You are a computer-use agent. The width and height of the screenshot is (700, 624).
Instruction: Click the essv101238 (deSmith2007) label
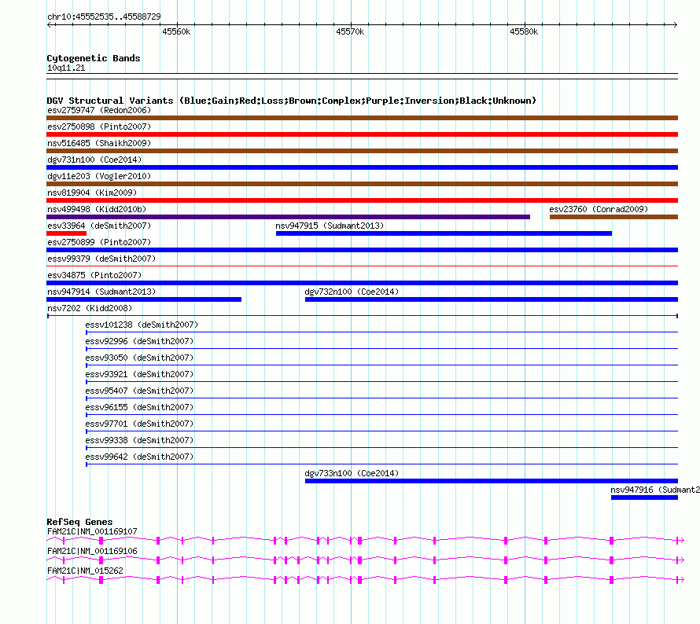142,325
